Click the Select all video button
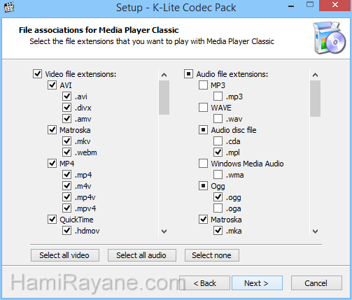The width and height of the screenshot is (352, 300). tap(65, 255)
